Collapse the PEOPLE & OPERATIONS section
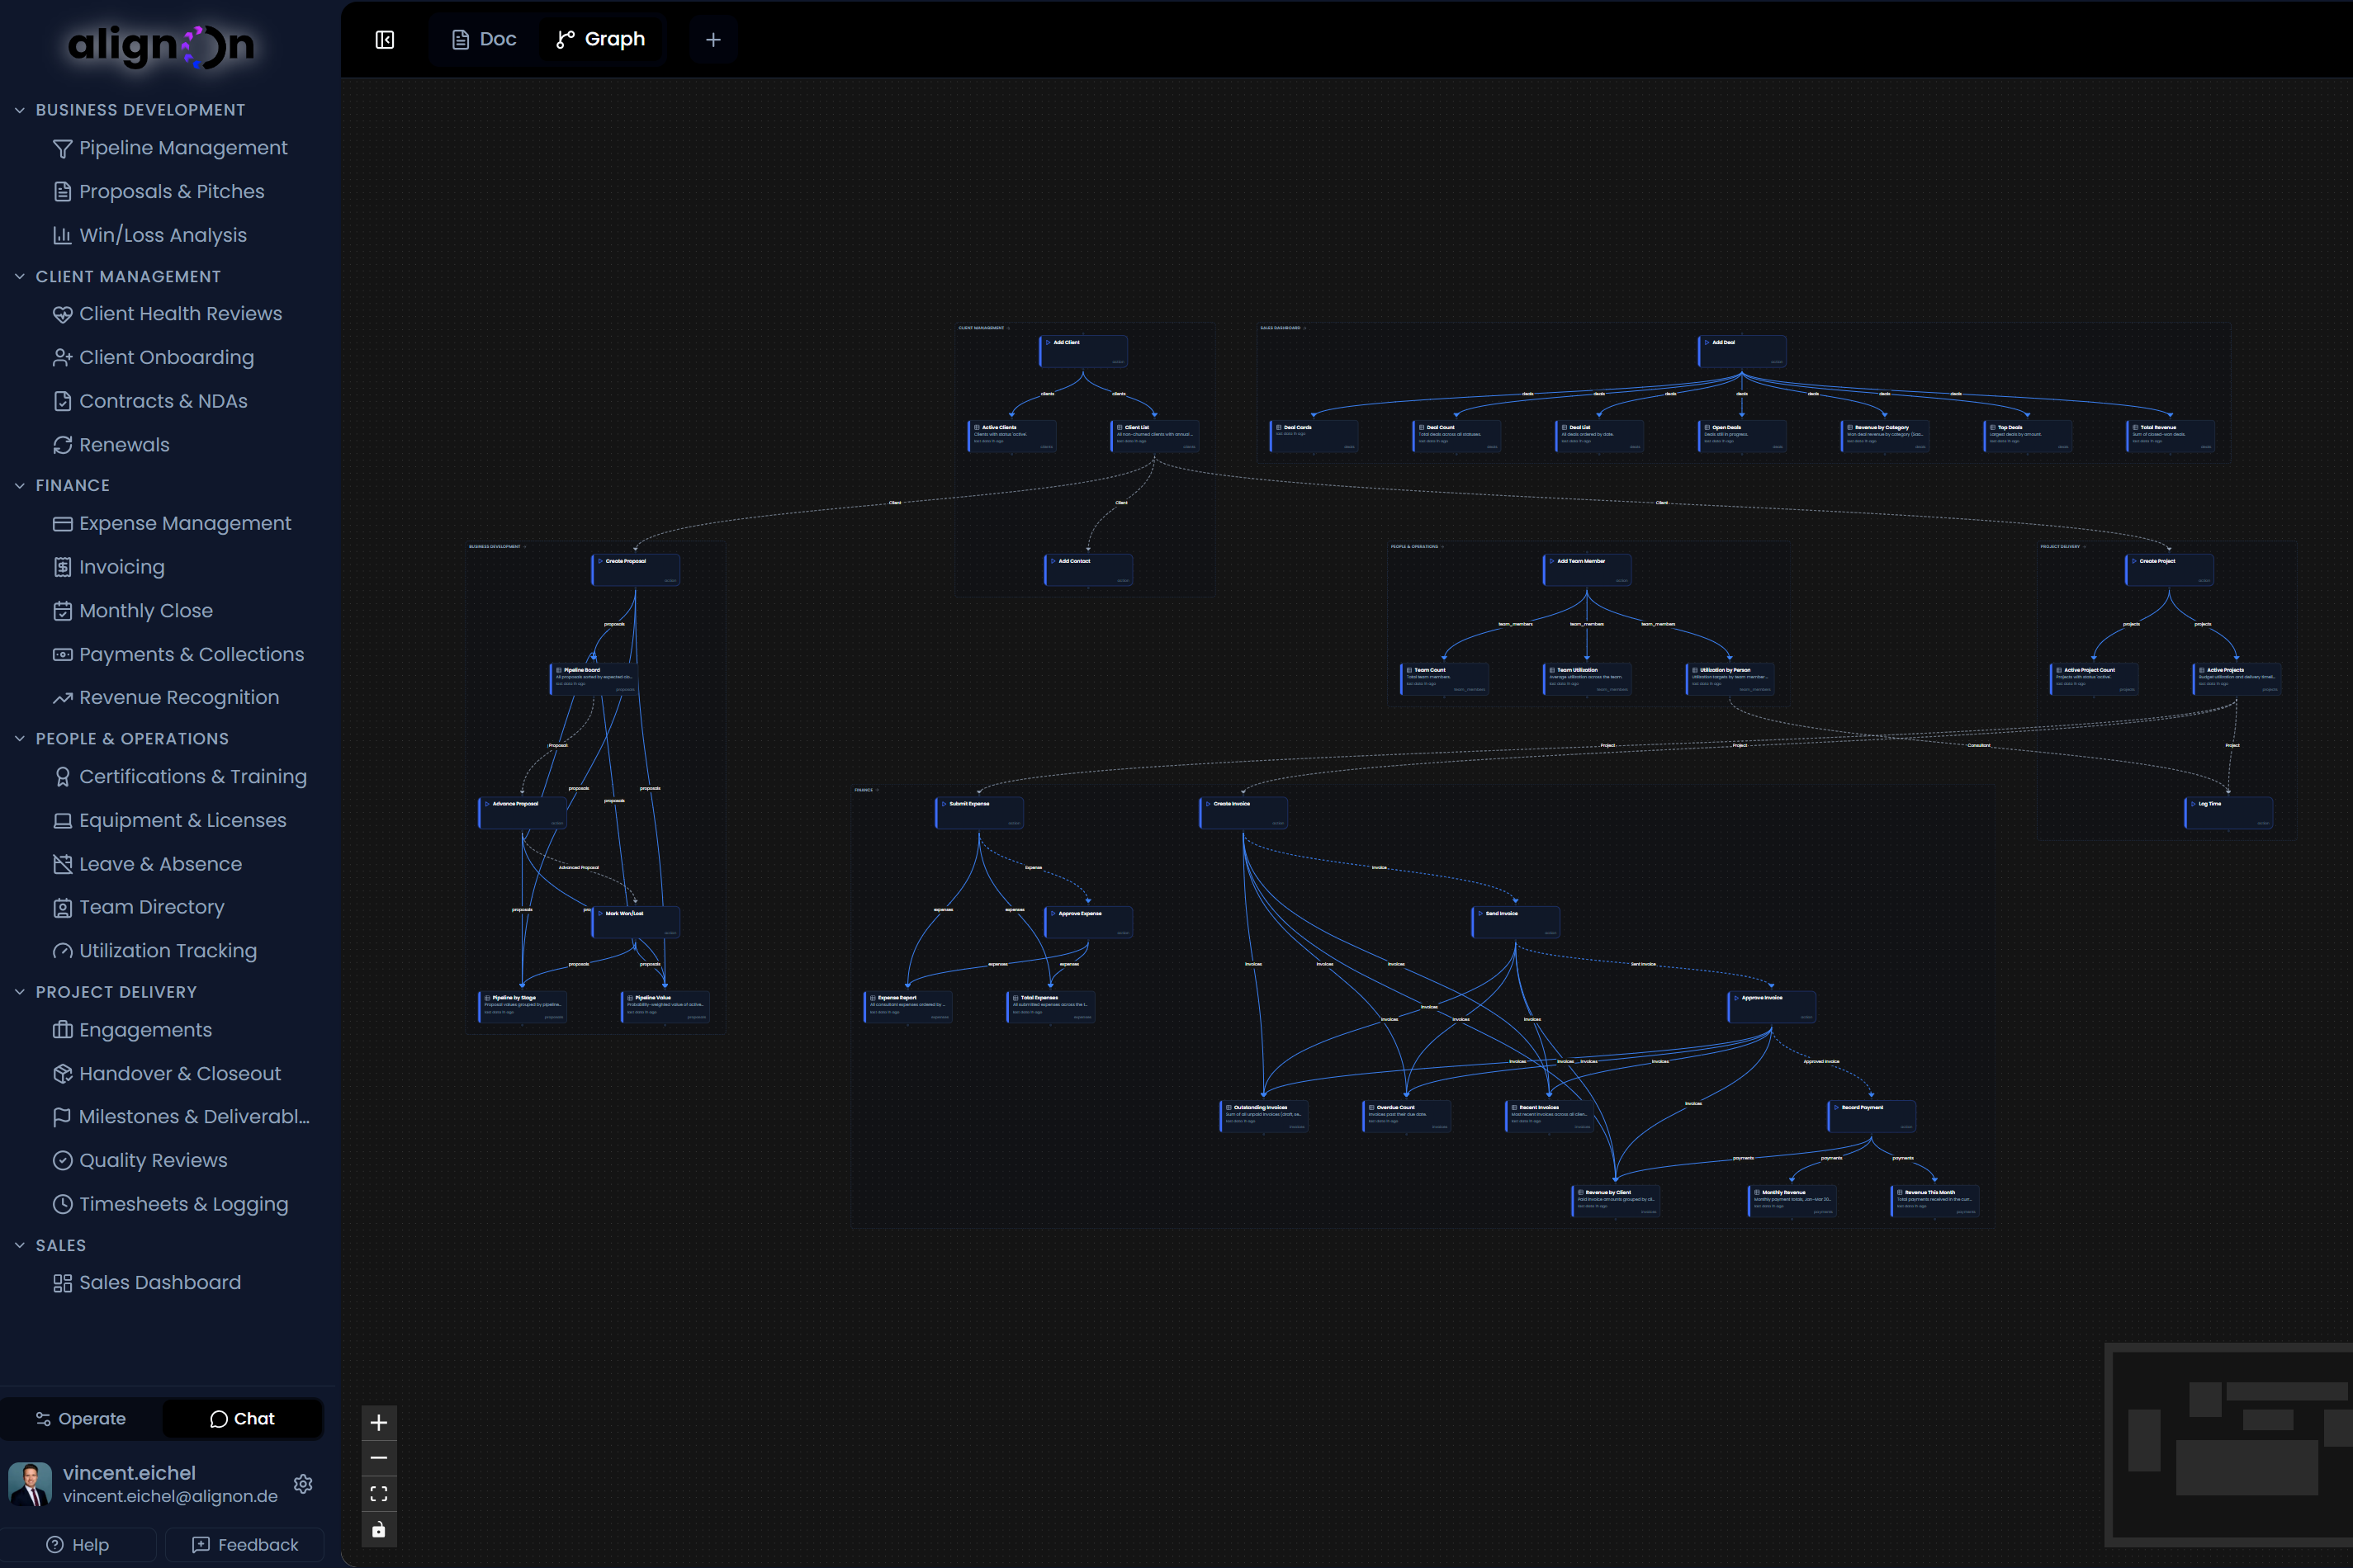 (19, 739)
